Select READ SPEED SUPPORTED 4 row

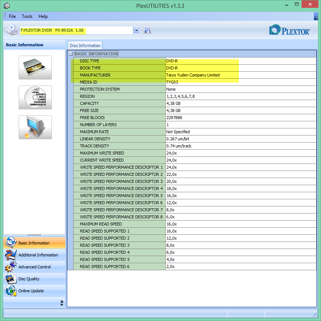(x=195, y=252)
